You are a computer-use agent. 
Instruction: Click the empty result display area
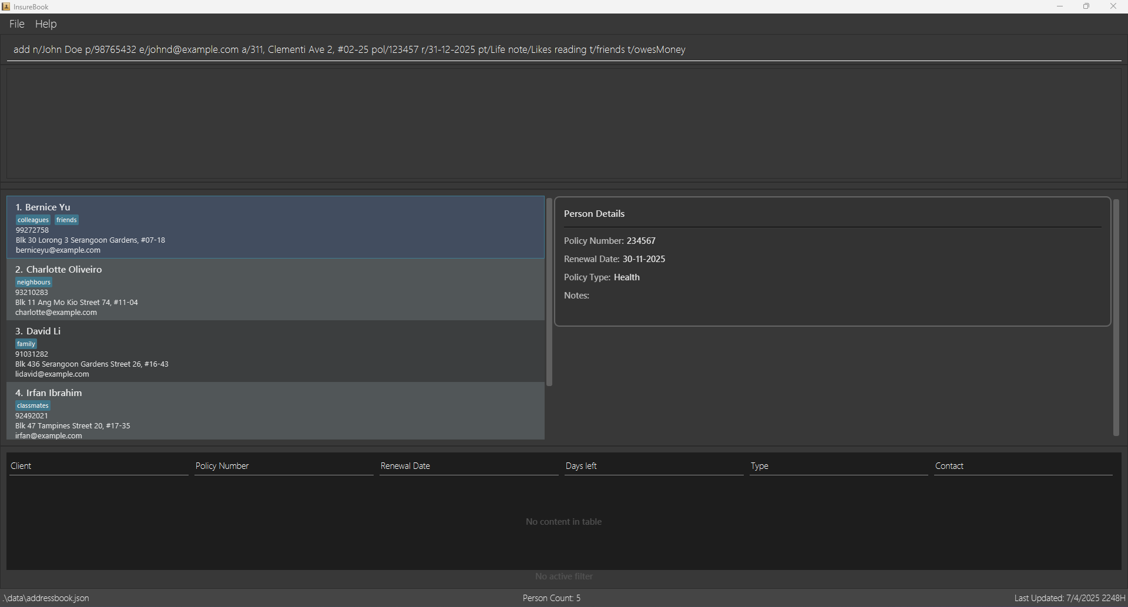564,123
